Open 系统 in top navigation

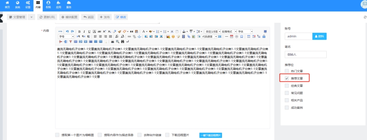pyautogui.click(x=18, y=5)
